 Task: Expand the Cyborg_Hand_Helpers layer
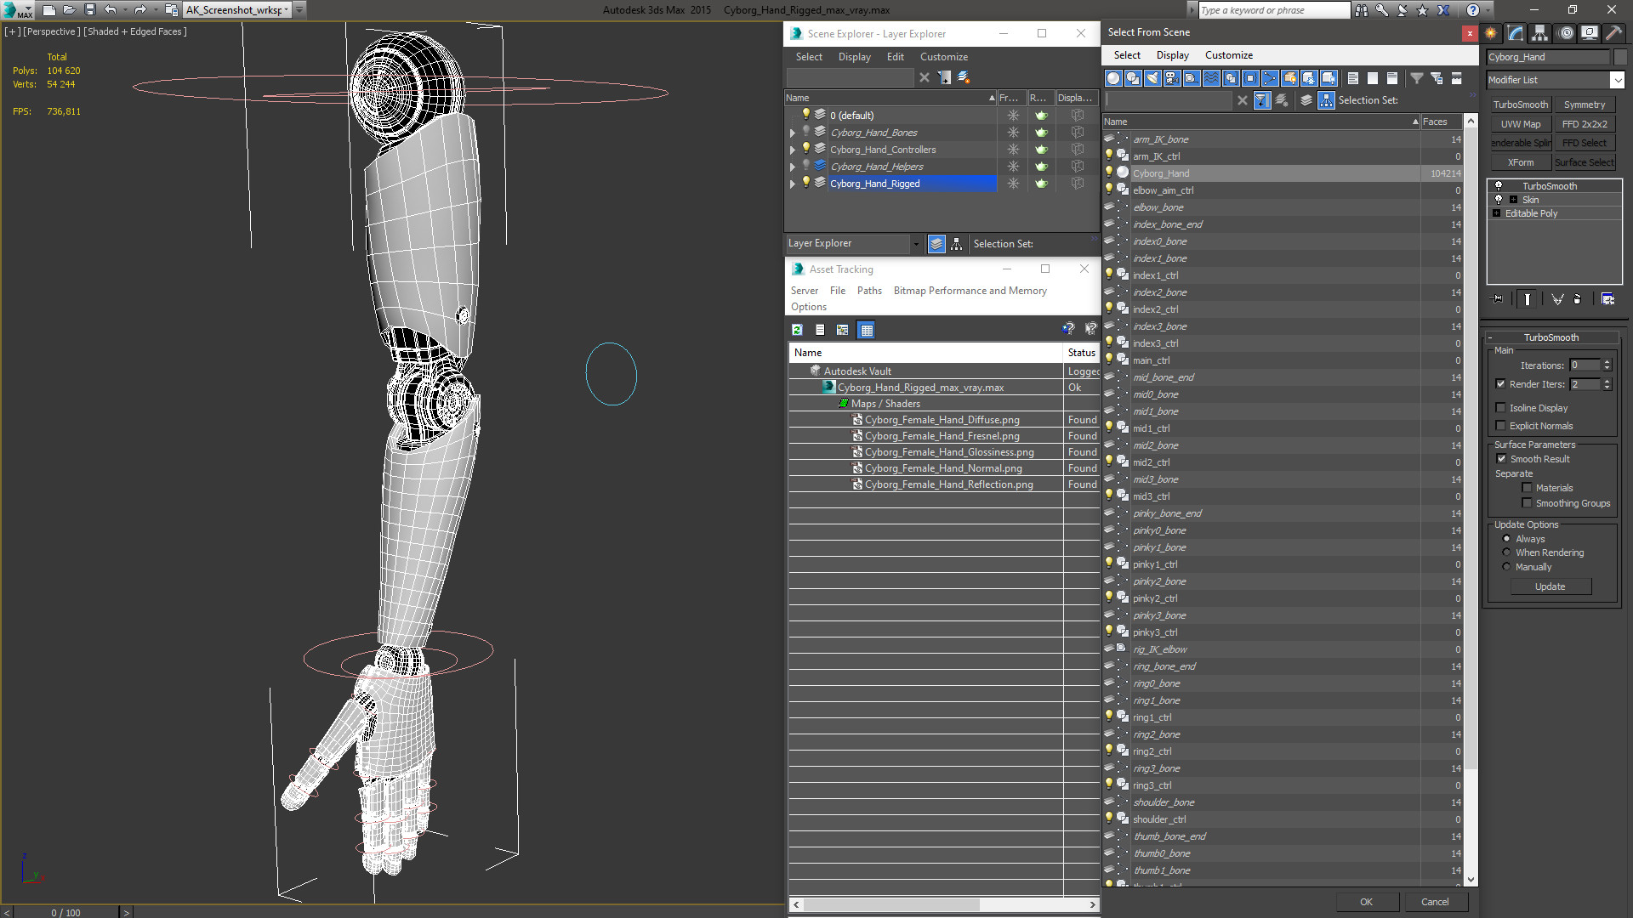793,167
